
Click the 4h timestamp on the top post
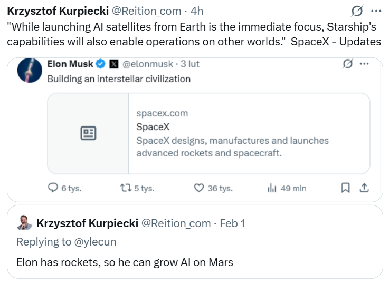[196, 11]
